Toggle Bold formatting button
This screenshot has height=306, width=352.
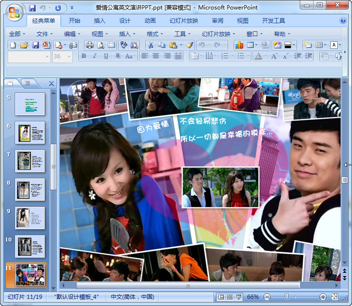[84, 56]
